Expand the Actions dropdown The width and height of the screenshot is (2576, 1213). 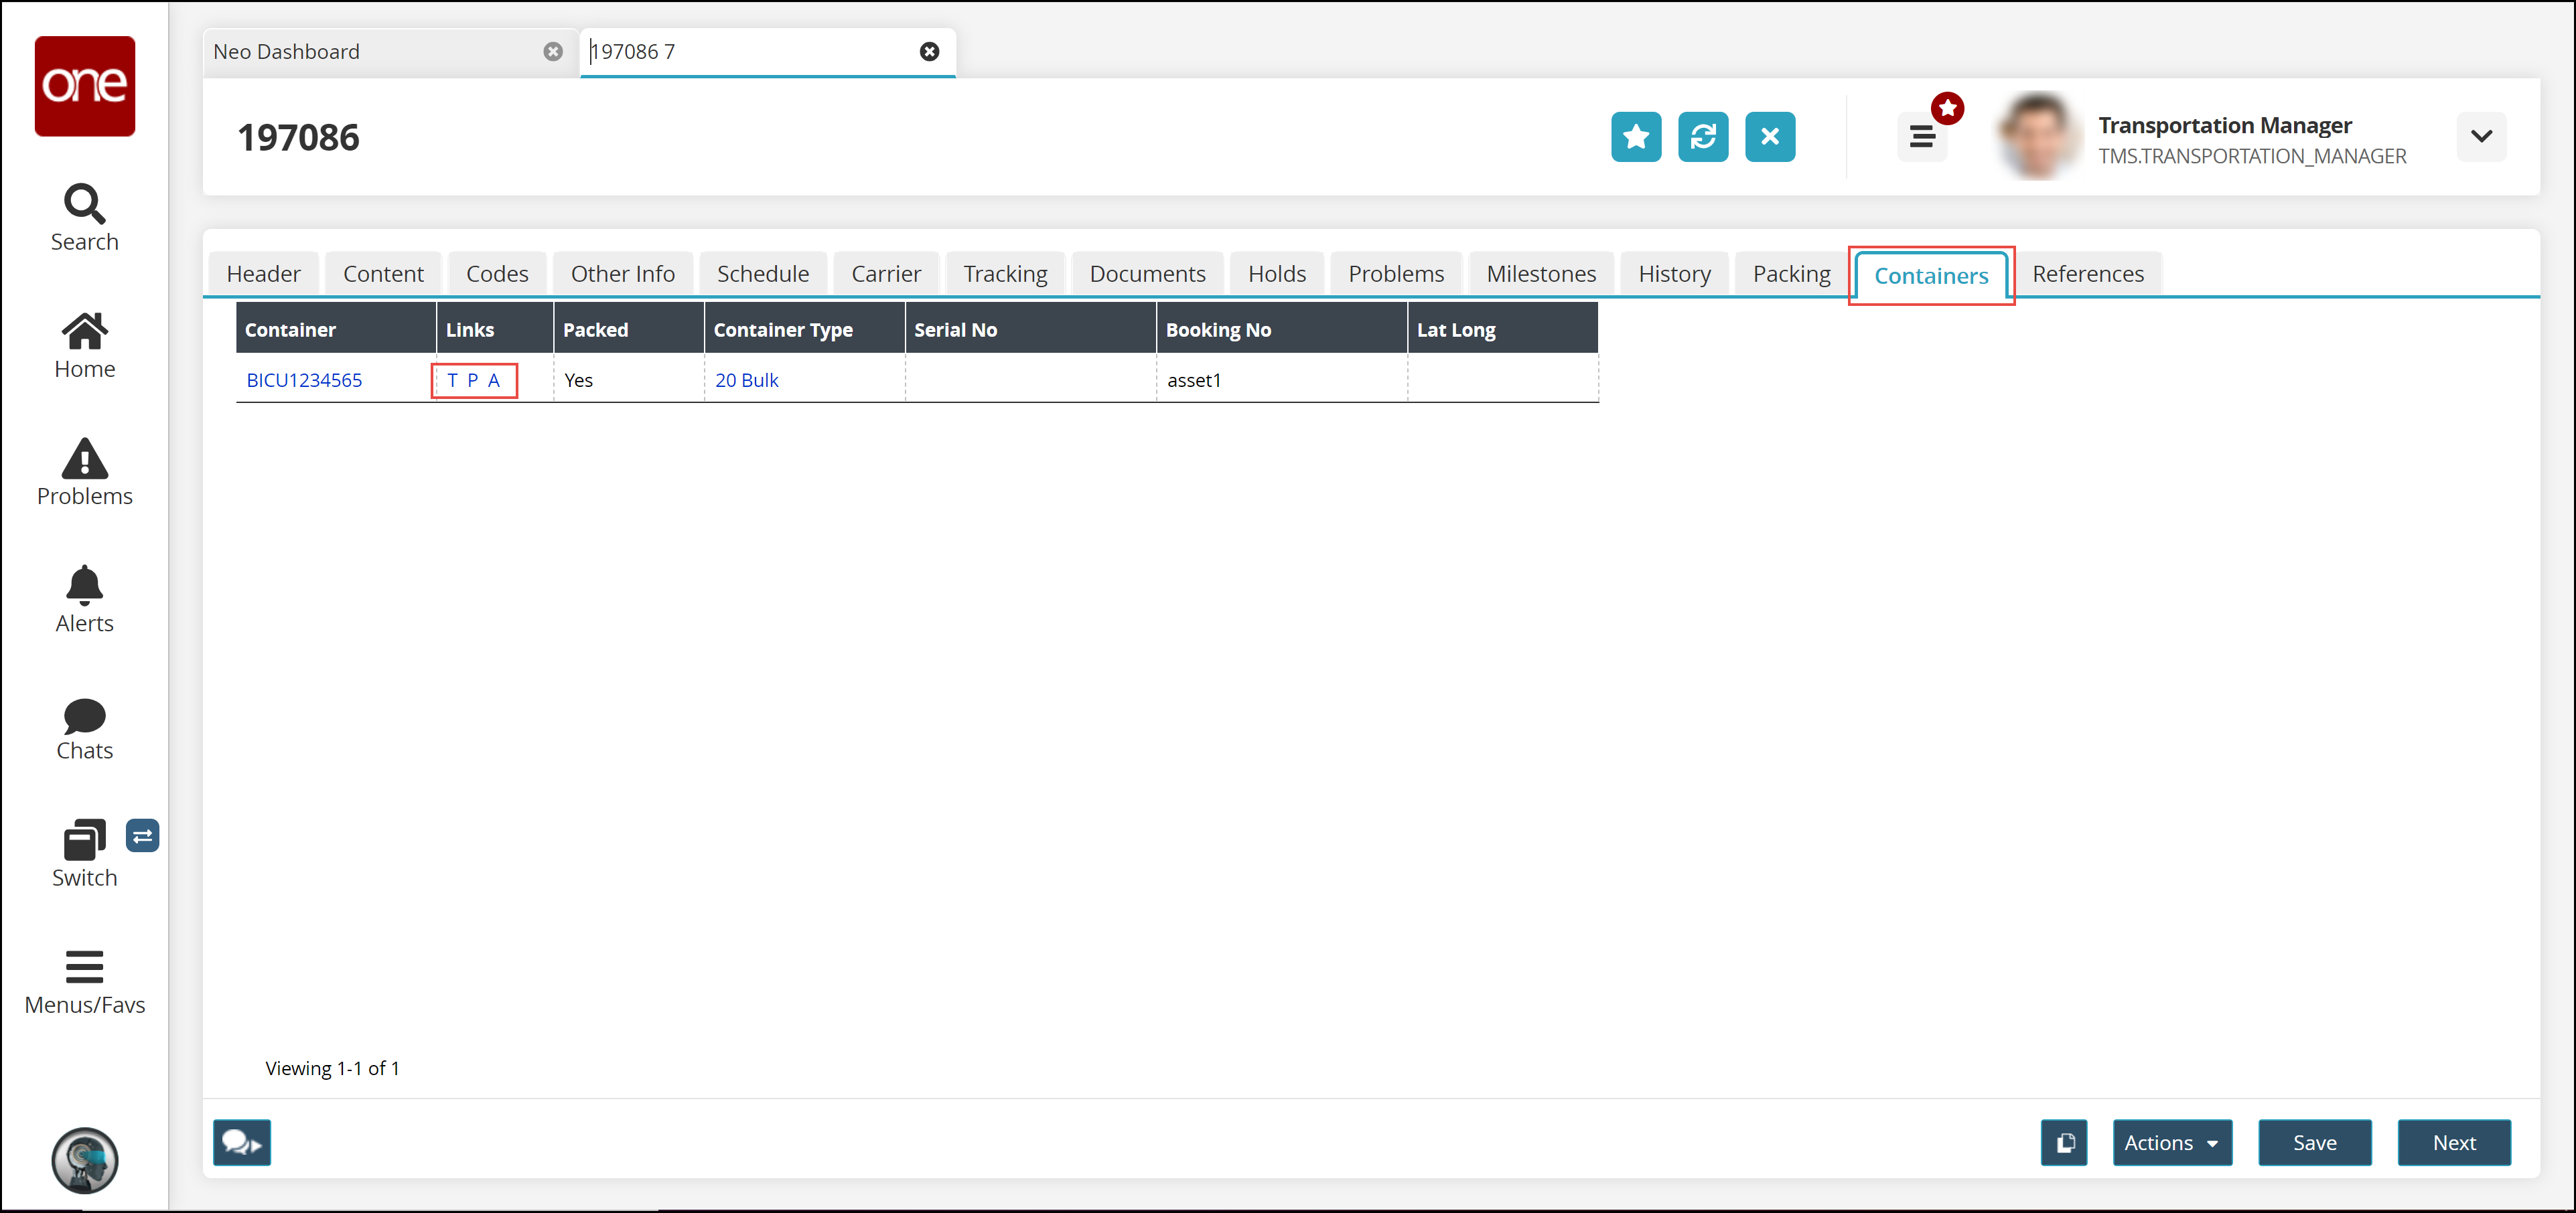pos(2171,1142)
